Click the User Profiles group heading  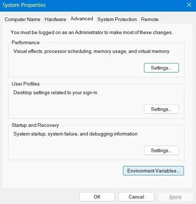point(25,84)
